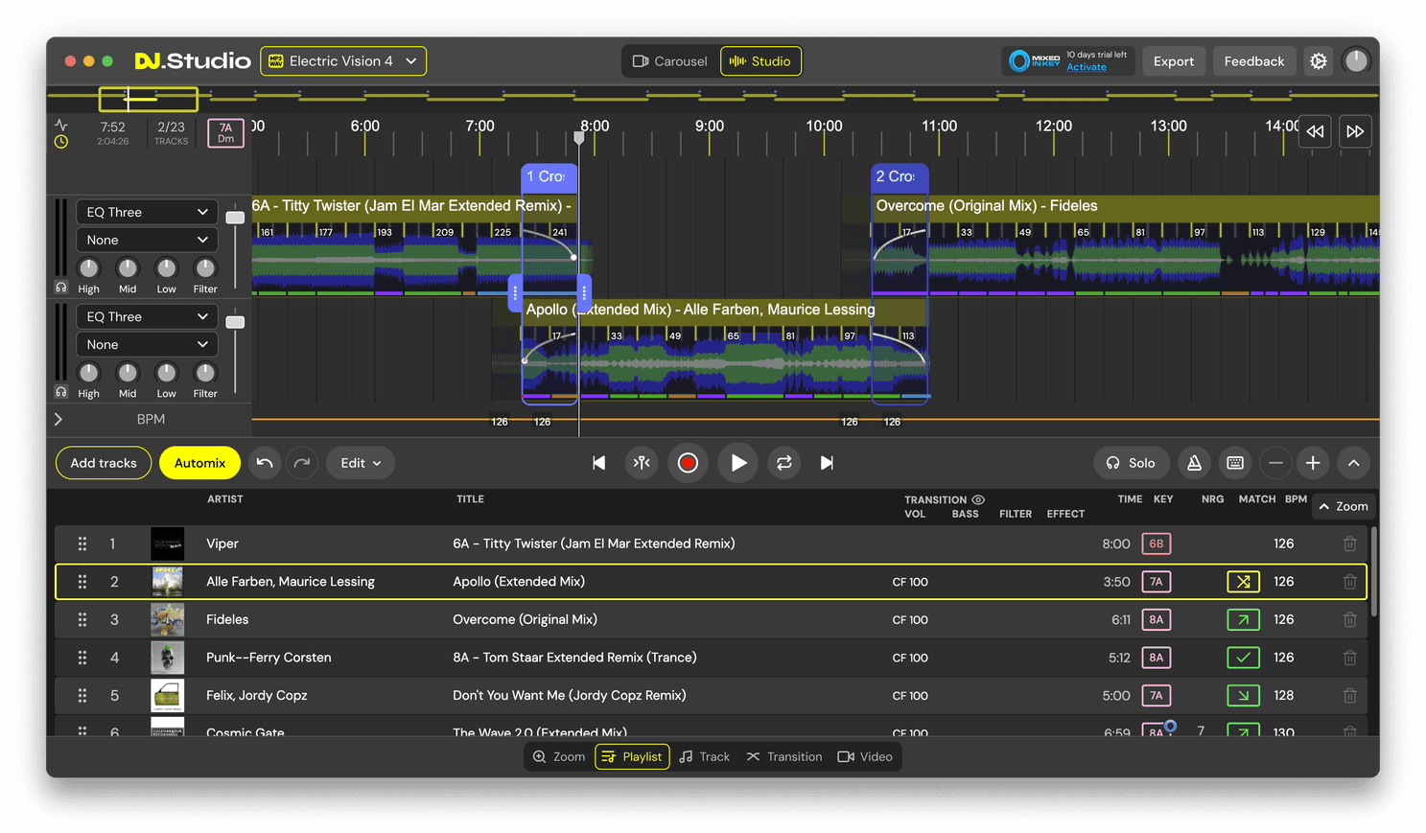Switch to Carousel view

point(669,61)
